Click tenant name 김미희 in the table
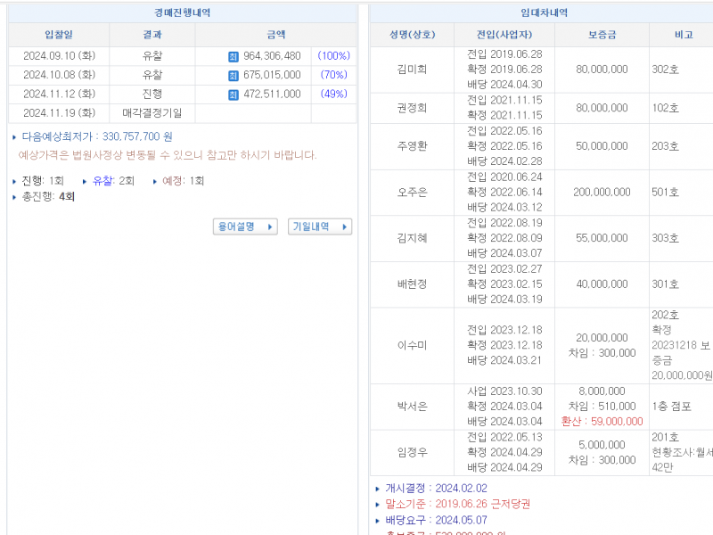 [x=413, y=70]
